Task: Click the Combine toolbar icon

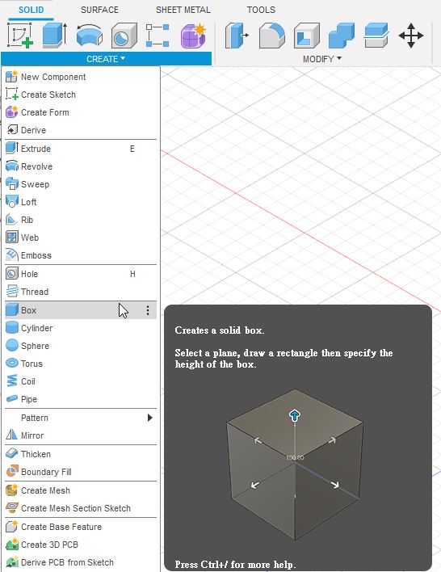Action: click(342, 36)
